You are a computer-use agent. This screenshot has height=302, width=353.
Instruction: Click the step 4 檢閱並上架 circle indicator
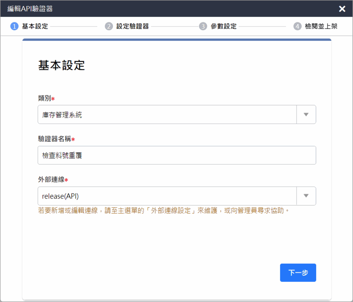[x=298, y=26]
